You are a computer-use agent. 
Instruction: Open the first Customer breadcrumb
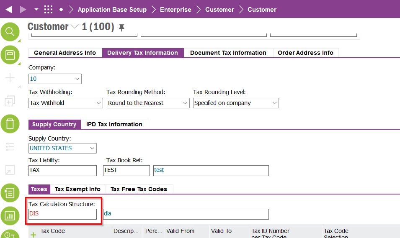[219, 10]
